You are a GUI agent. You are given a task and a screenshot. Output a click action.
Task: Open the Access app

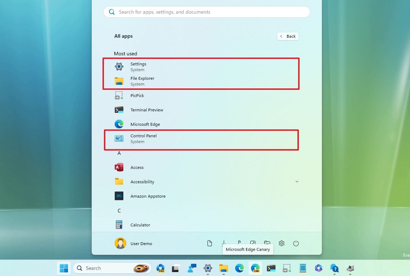click(137, 167)
